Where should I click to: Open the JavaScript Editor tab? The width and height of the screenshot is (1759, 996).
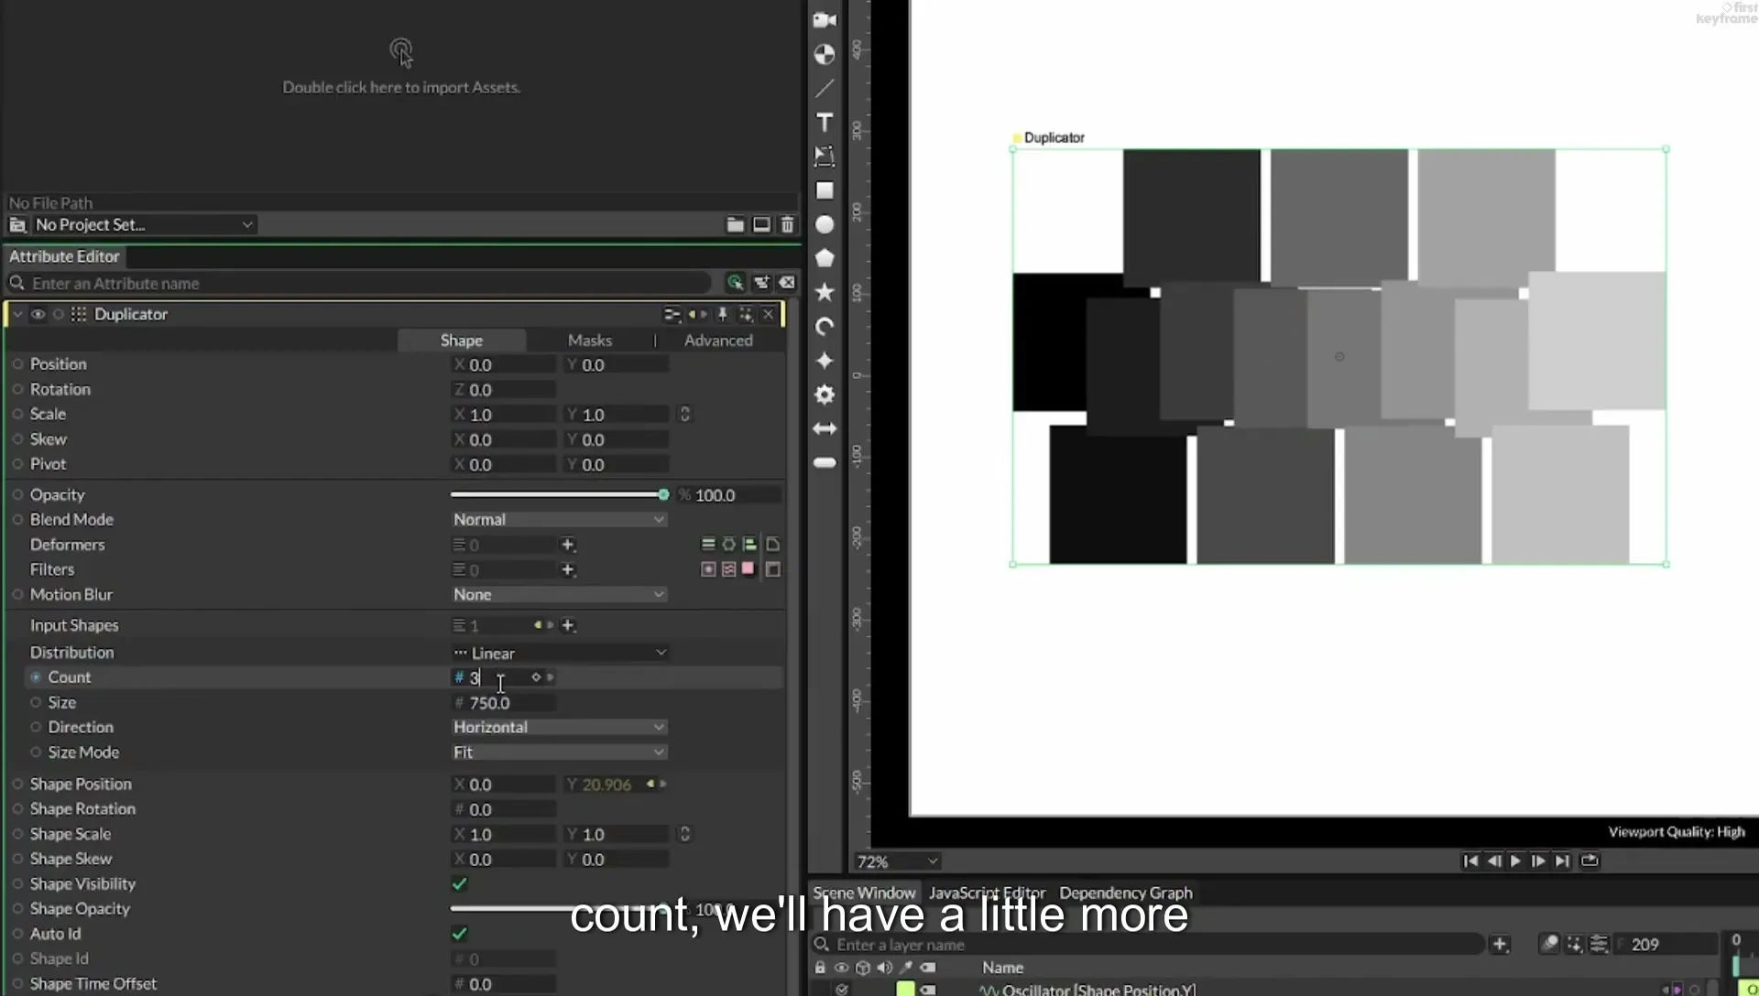tap(987, 893)
